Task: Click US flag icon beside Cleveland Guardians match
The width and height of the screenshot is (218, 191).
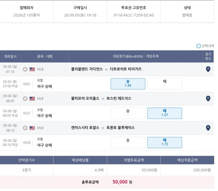Action: pyautogui.click(x=32, y=69)
